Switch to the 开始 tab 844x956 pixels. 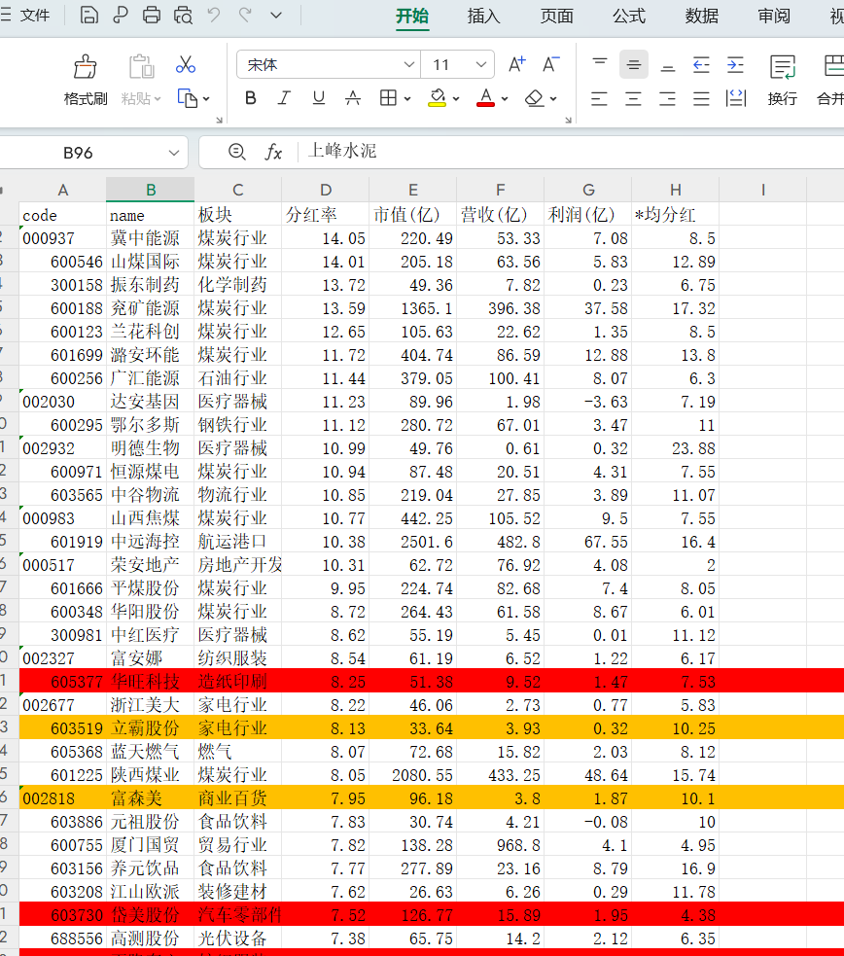tap(412, 16)
